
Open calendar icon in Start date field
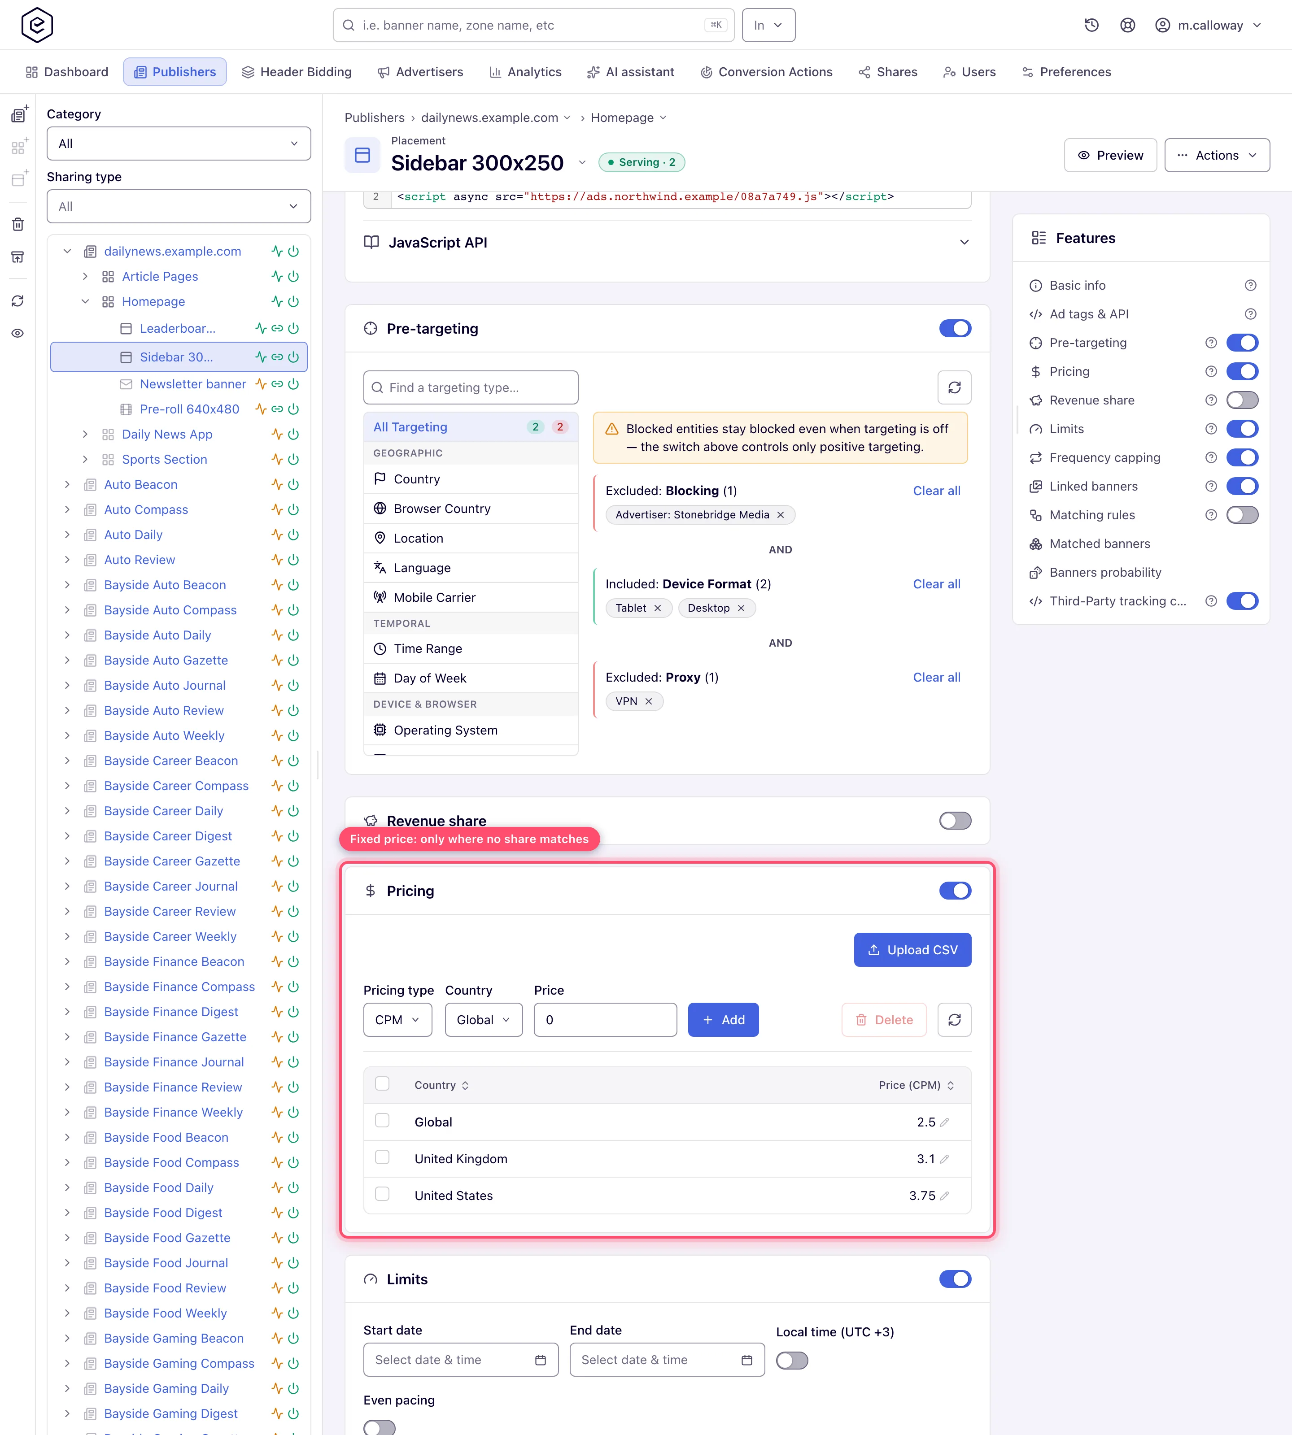[x=540, y=1360]
